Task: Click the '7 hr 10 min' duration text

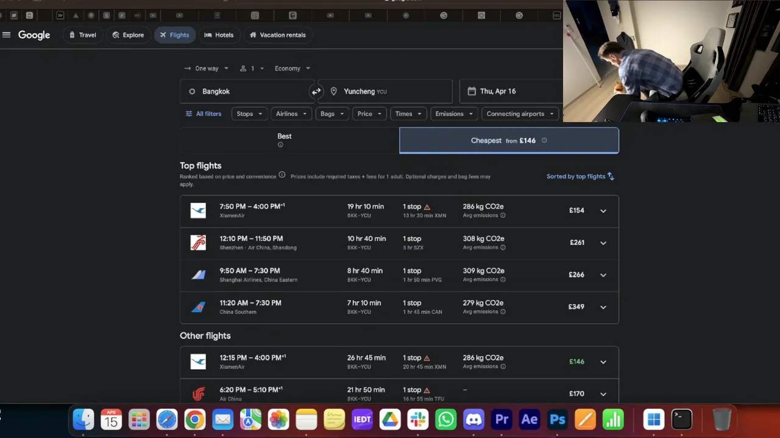Action: coord(364,303)
